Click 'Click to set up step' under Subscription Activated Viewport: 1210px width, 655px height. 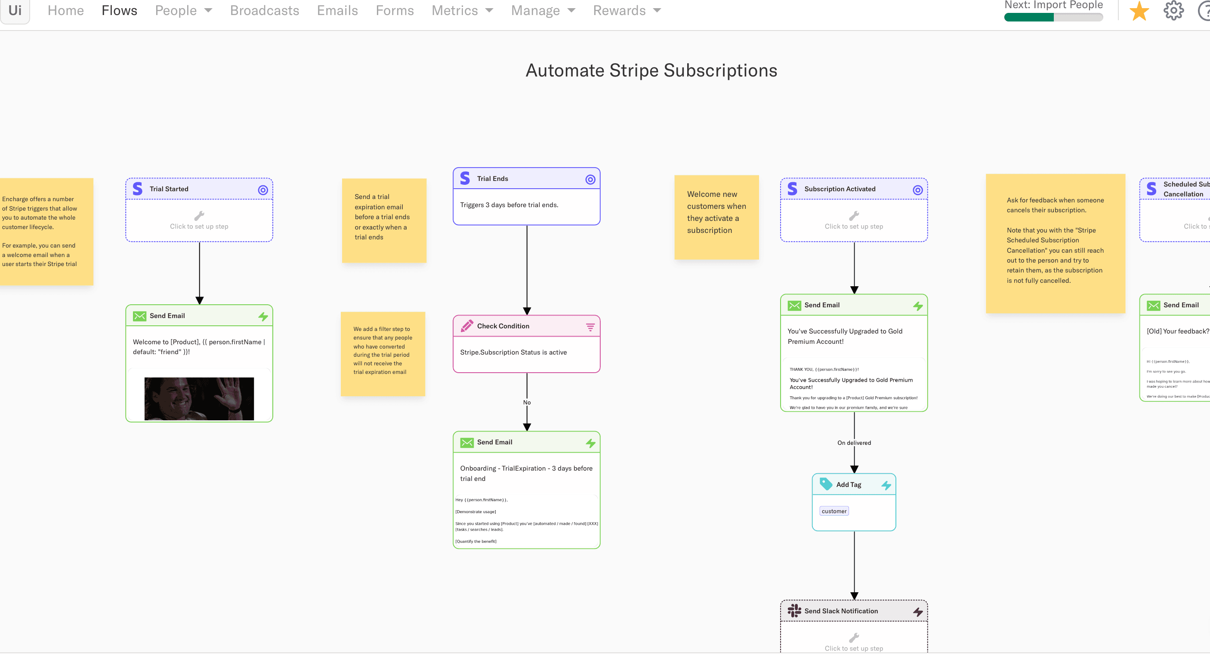pos(854,226)
